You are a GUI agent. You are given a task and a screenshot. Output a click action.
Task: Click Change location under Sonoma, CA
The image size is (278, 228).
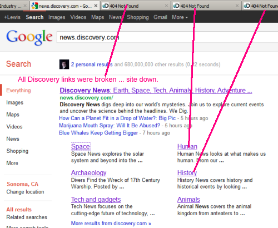(x=25, y=192)
